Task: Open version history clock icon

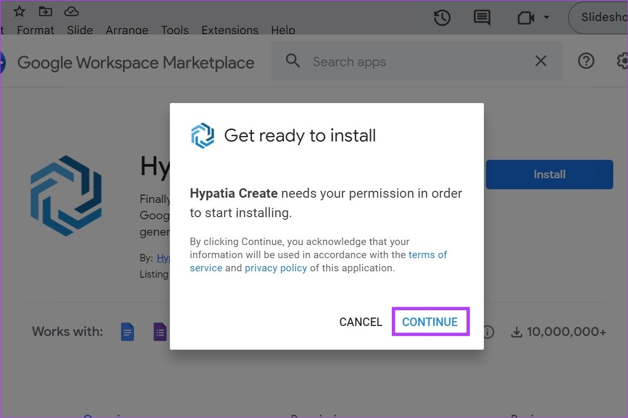Action: tap(442, 18)
